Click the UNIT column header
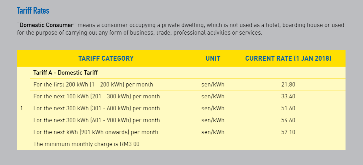 tap(213, 58)
